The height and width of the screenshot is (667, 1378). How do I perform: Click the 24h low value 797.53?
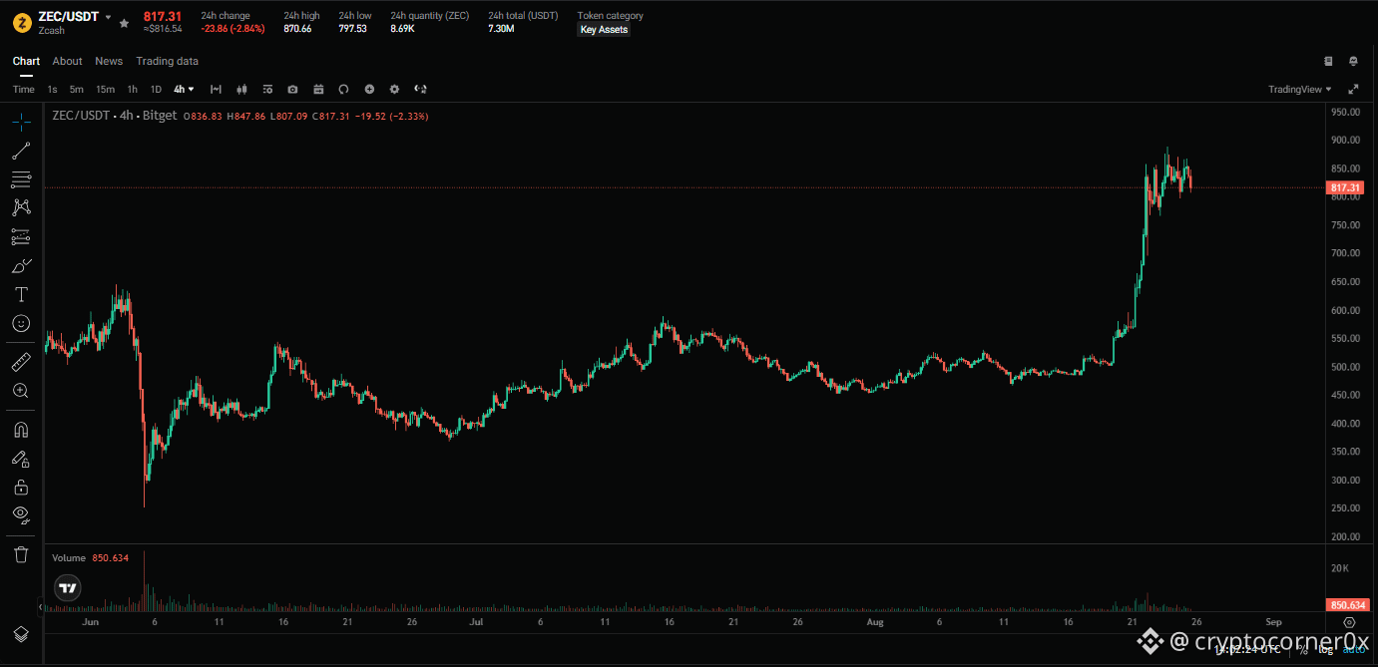(x=352, y=29)
